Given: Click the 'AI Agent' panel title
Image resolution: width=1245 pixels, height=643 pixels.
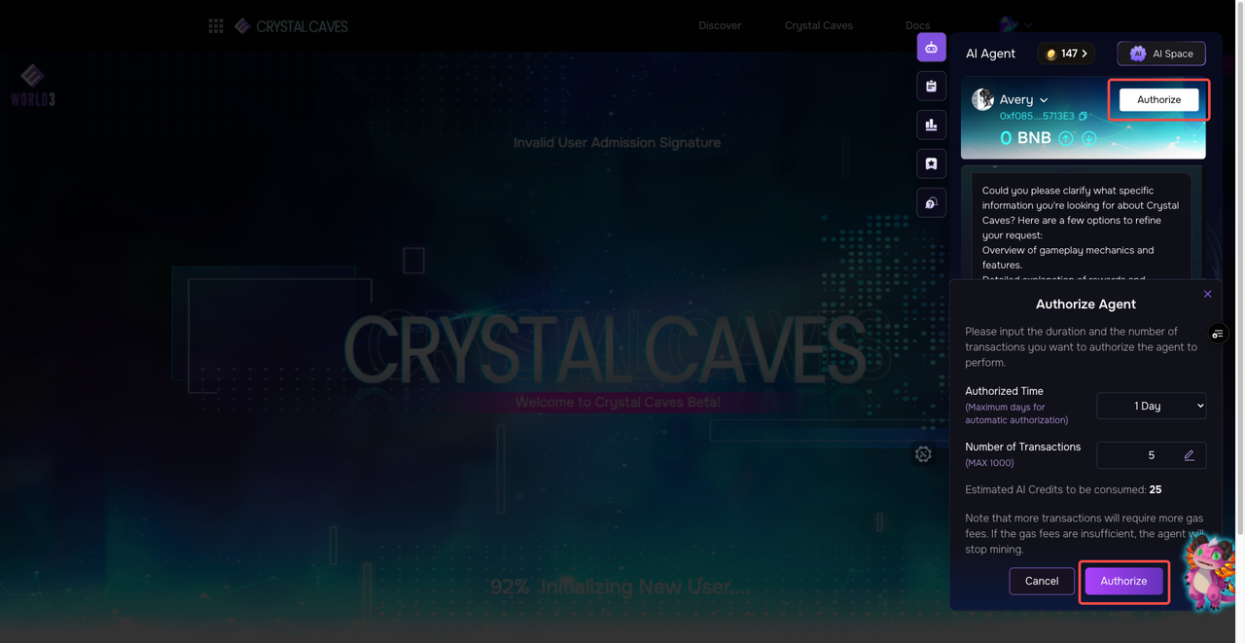Looking at the screenshot, I should [990, 54].
